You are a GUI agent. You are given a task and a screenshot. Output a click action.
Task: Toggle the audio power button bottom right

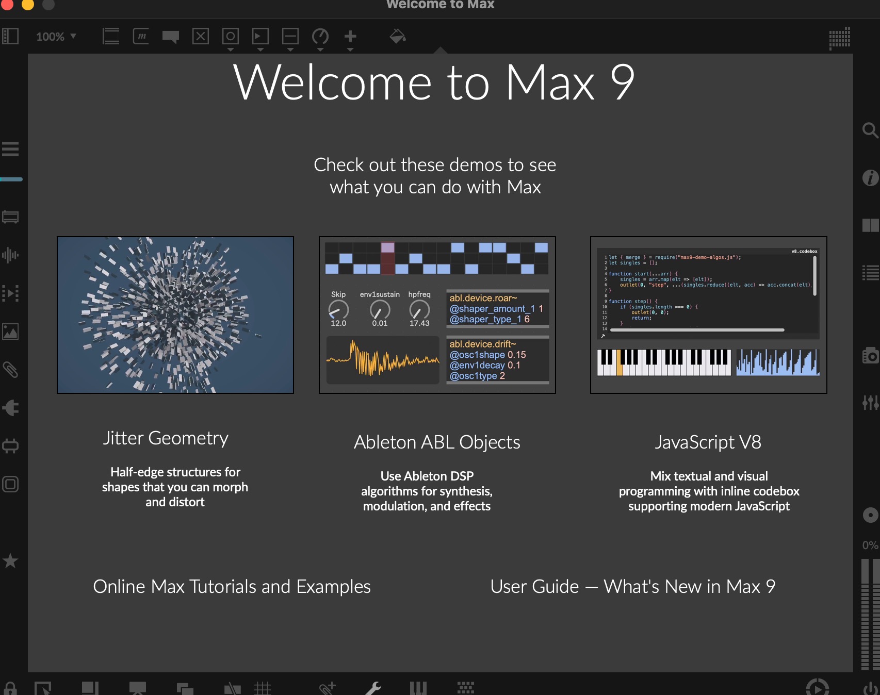(x=870, y=688)
